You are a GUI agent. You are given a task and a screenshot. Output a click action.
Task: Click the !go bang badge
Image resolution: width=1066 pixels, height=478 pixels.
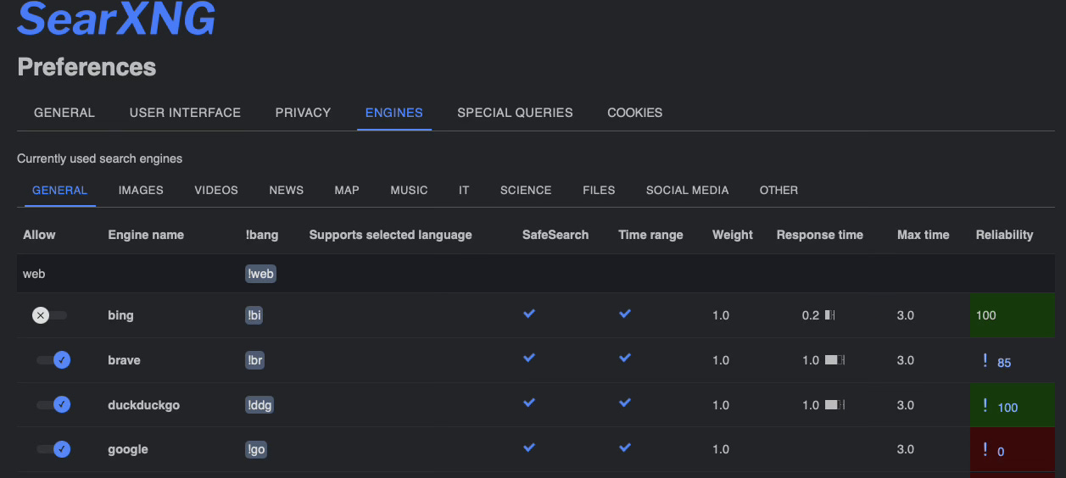coord(256,449)
